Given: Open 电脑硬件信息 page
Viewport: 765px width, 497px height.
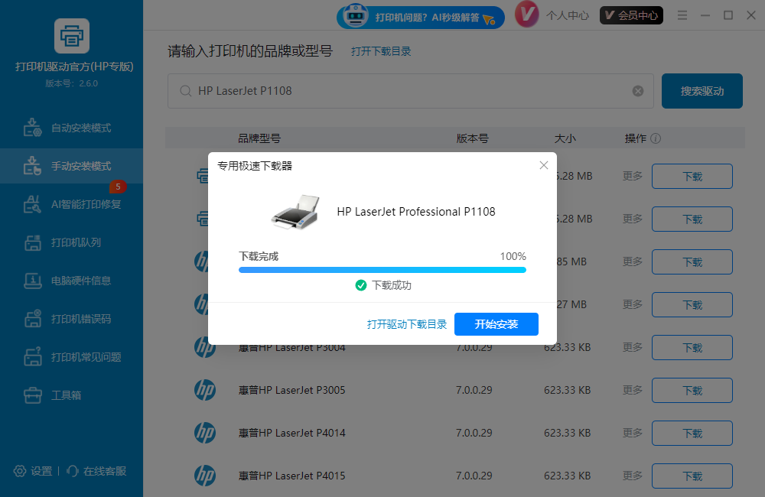Looking at the screenshot, I should (x=80, y=281).
